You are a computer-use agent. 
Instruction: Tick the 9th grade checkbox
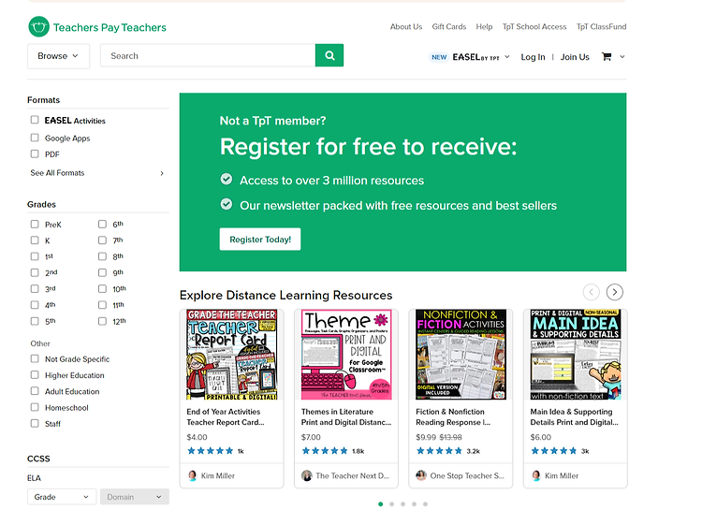coord(103,272)
